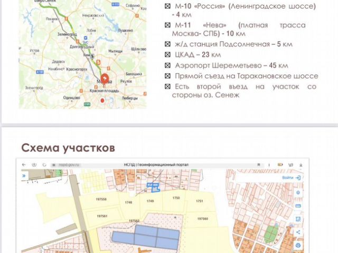Click the browser reload icon
Viewport: 338px width, 253px height.
tap(44, 165)
